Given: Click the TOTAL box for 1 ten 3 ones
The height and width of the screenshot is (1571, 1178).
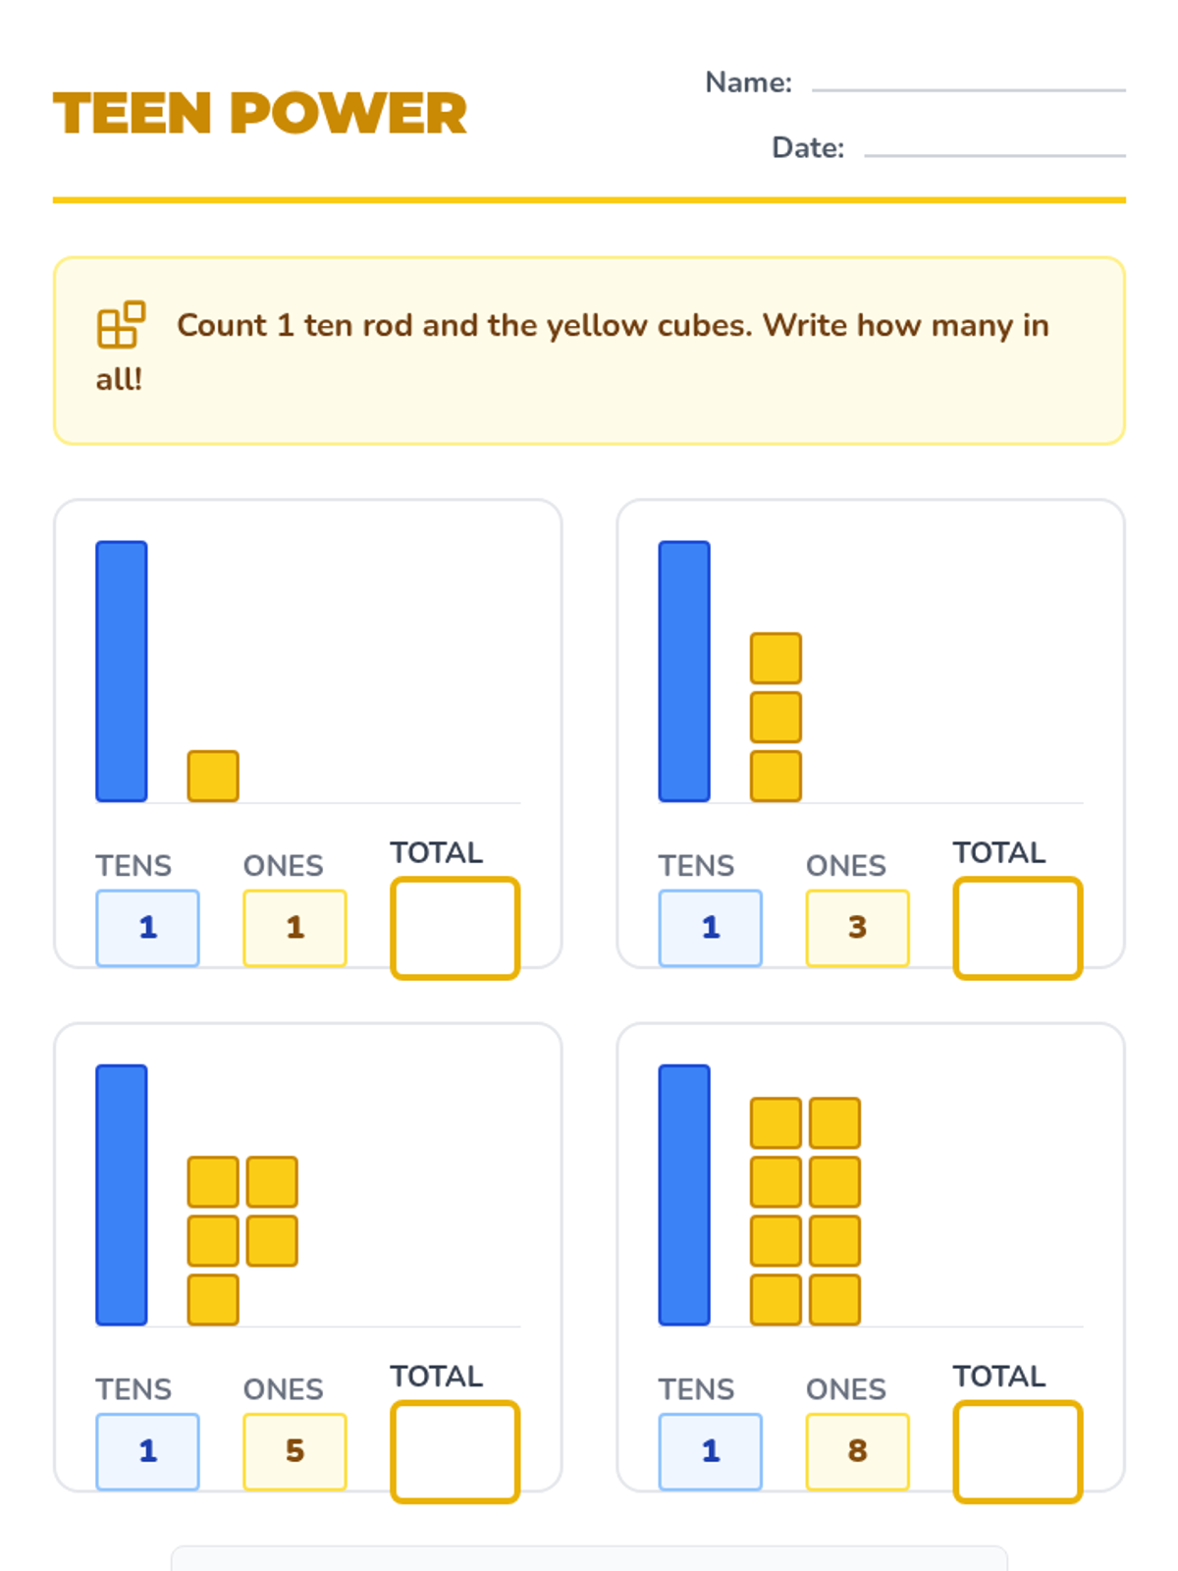Looking at the screenshot, I should click(1018, 928).
